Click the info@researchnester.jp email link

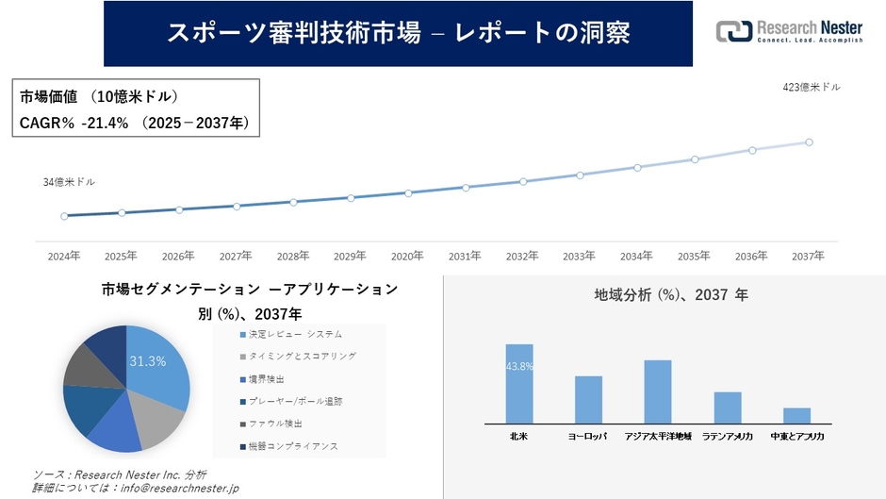point(180,488)
